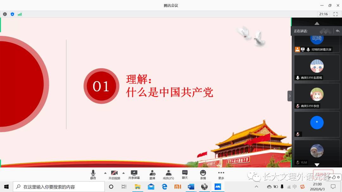Open the 表情 emoji reactions
The image size is (342, 192).
click(x=203, y=175)
